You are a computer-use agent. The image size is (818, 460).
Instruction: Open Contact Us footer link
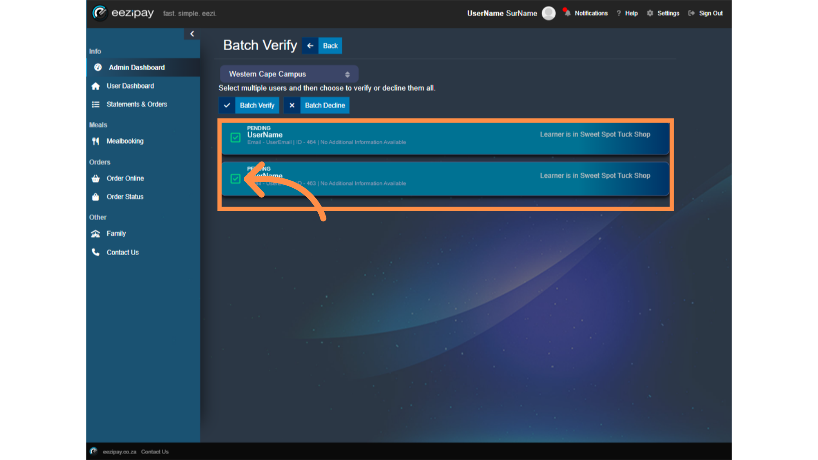[155, 452]
